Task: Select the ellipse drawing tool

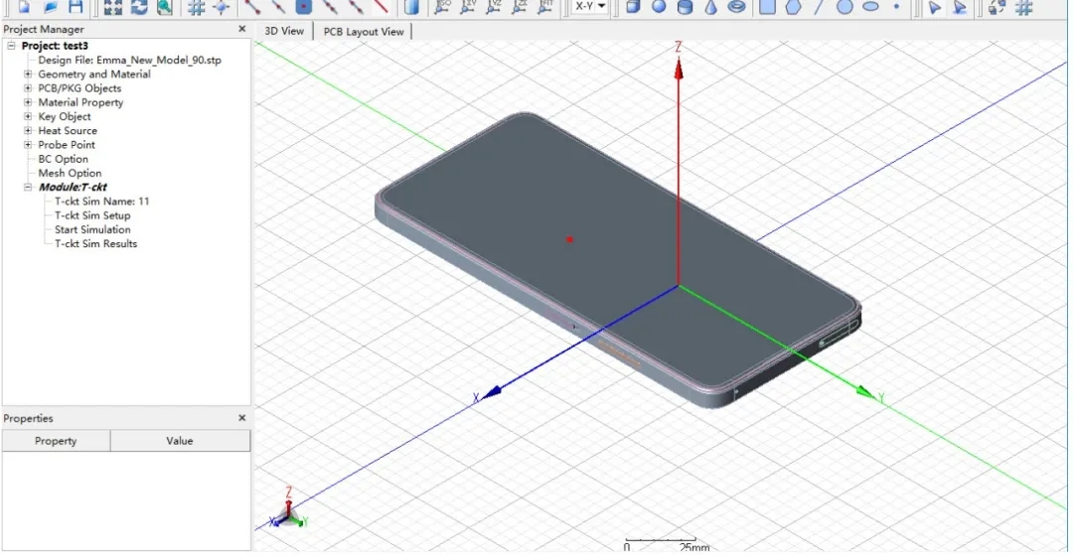Action: tap(870, 6)
